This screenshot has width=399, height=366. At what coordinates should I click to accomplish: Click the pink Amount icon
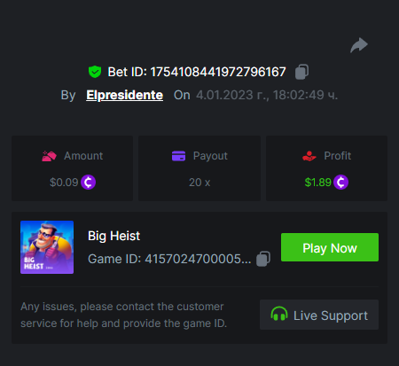[49, 156]
